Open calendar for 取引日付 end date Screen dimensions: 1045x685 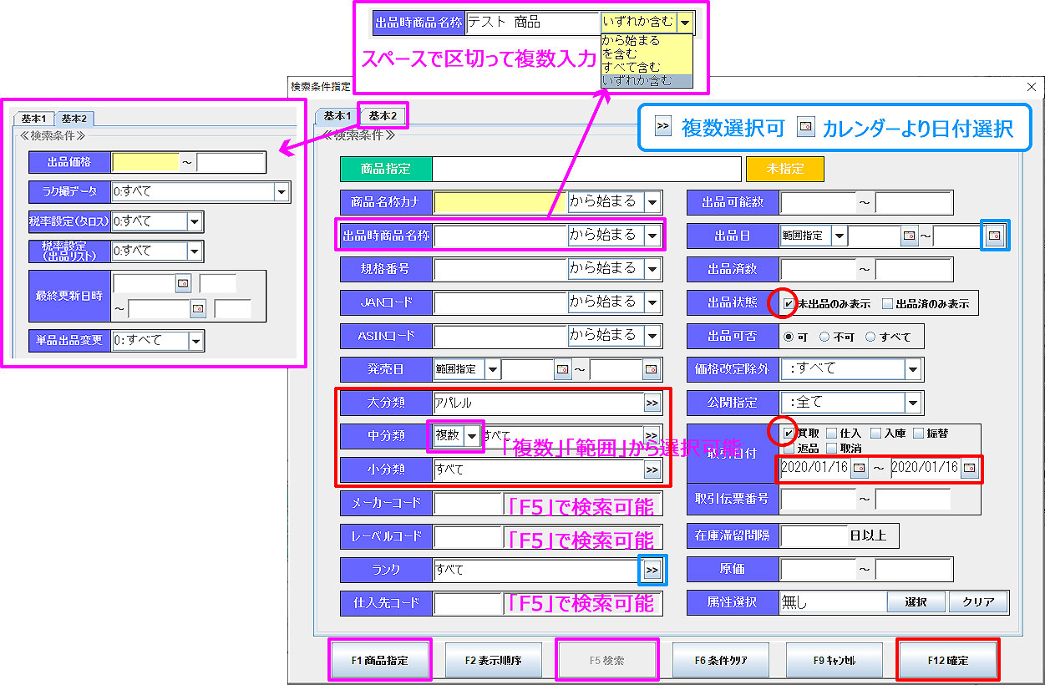[x=969, y=468]
